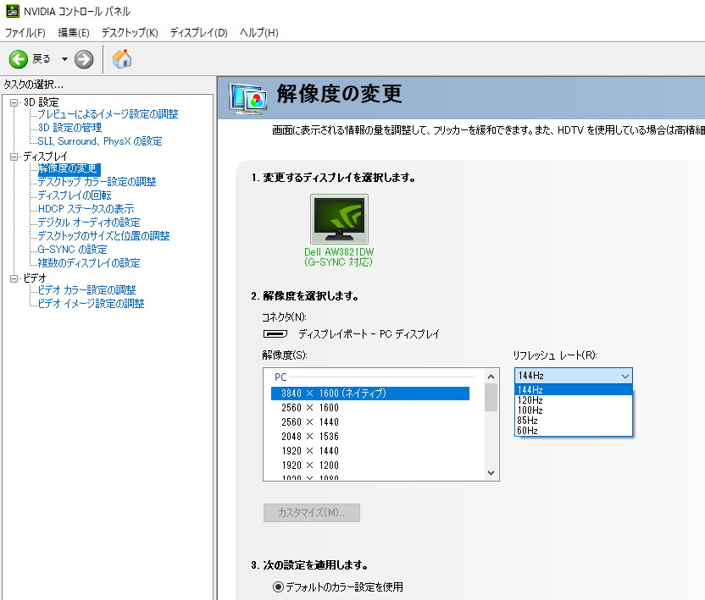
Task: Click the green back arrow icon
Action: pyautogui.click(x=19, y=59)
